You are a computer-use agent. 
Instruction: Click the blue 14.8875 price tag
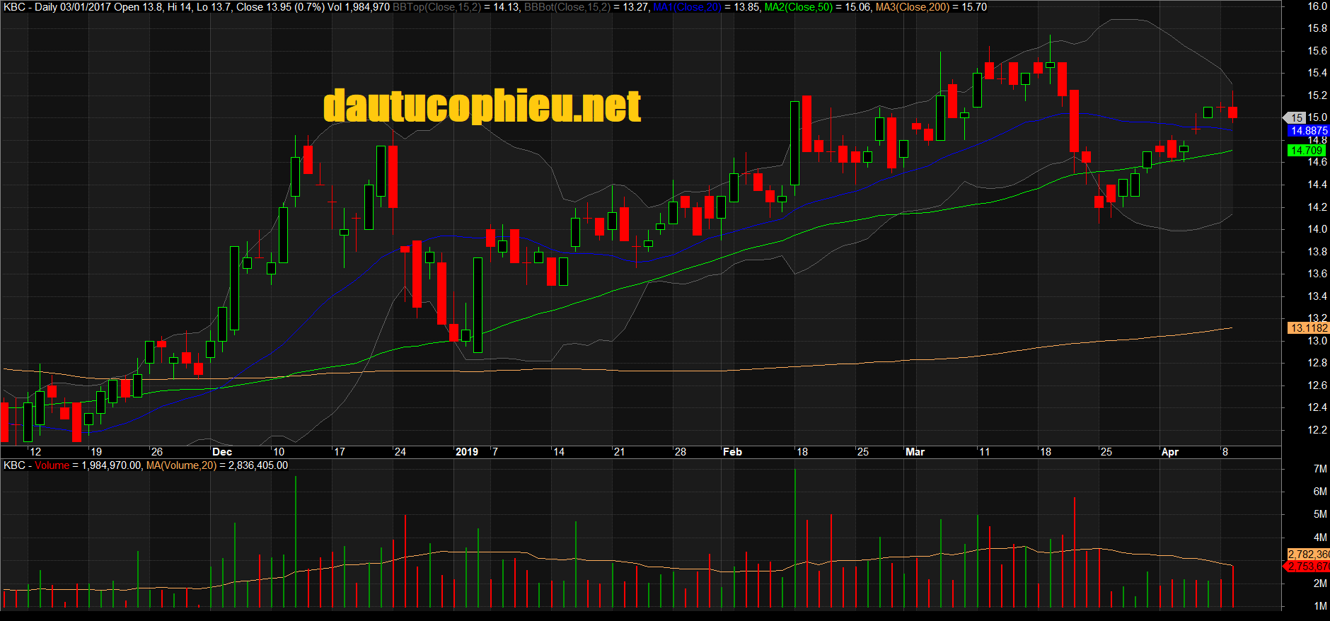[1308, 131]
